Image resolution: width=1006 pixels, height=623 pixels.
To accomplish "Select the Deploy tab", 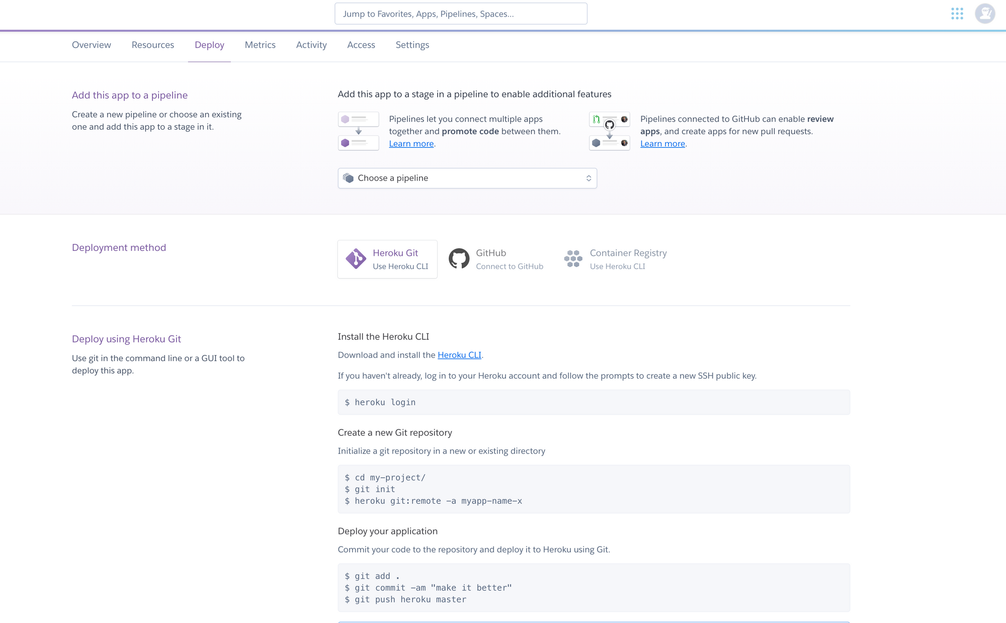I will [x=210, y=45].
